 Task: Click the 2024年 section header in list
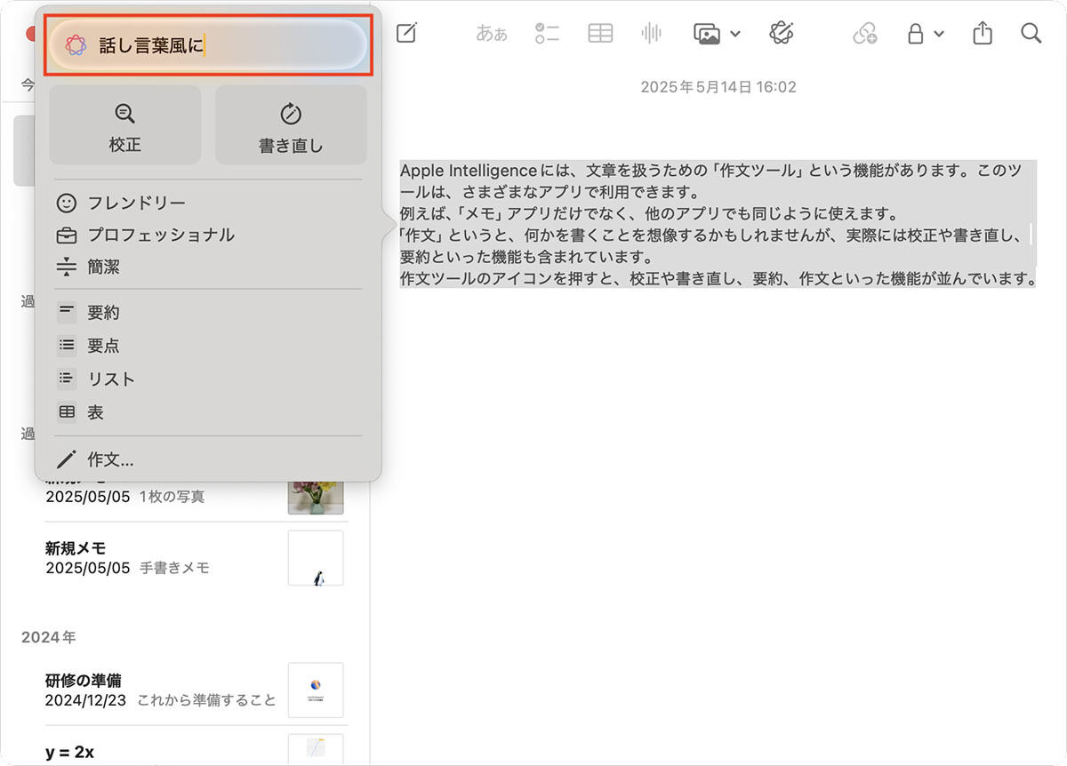pos(48,637)
